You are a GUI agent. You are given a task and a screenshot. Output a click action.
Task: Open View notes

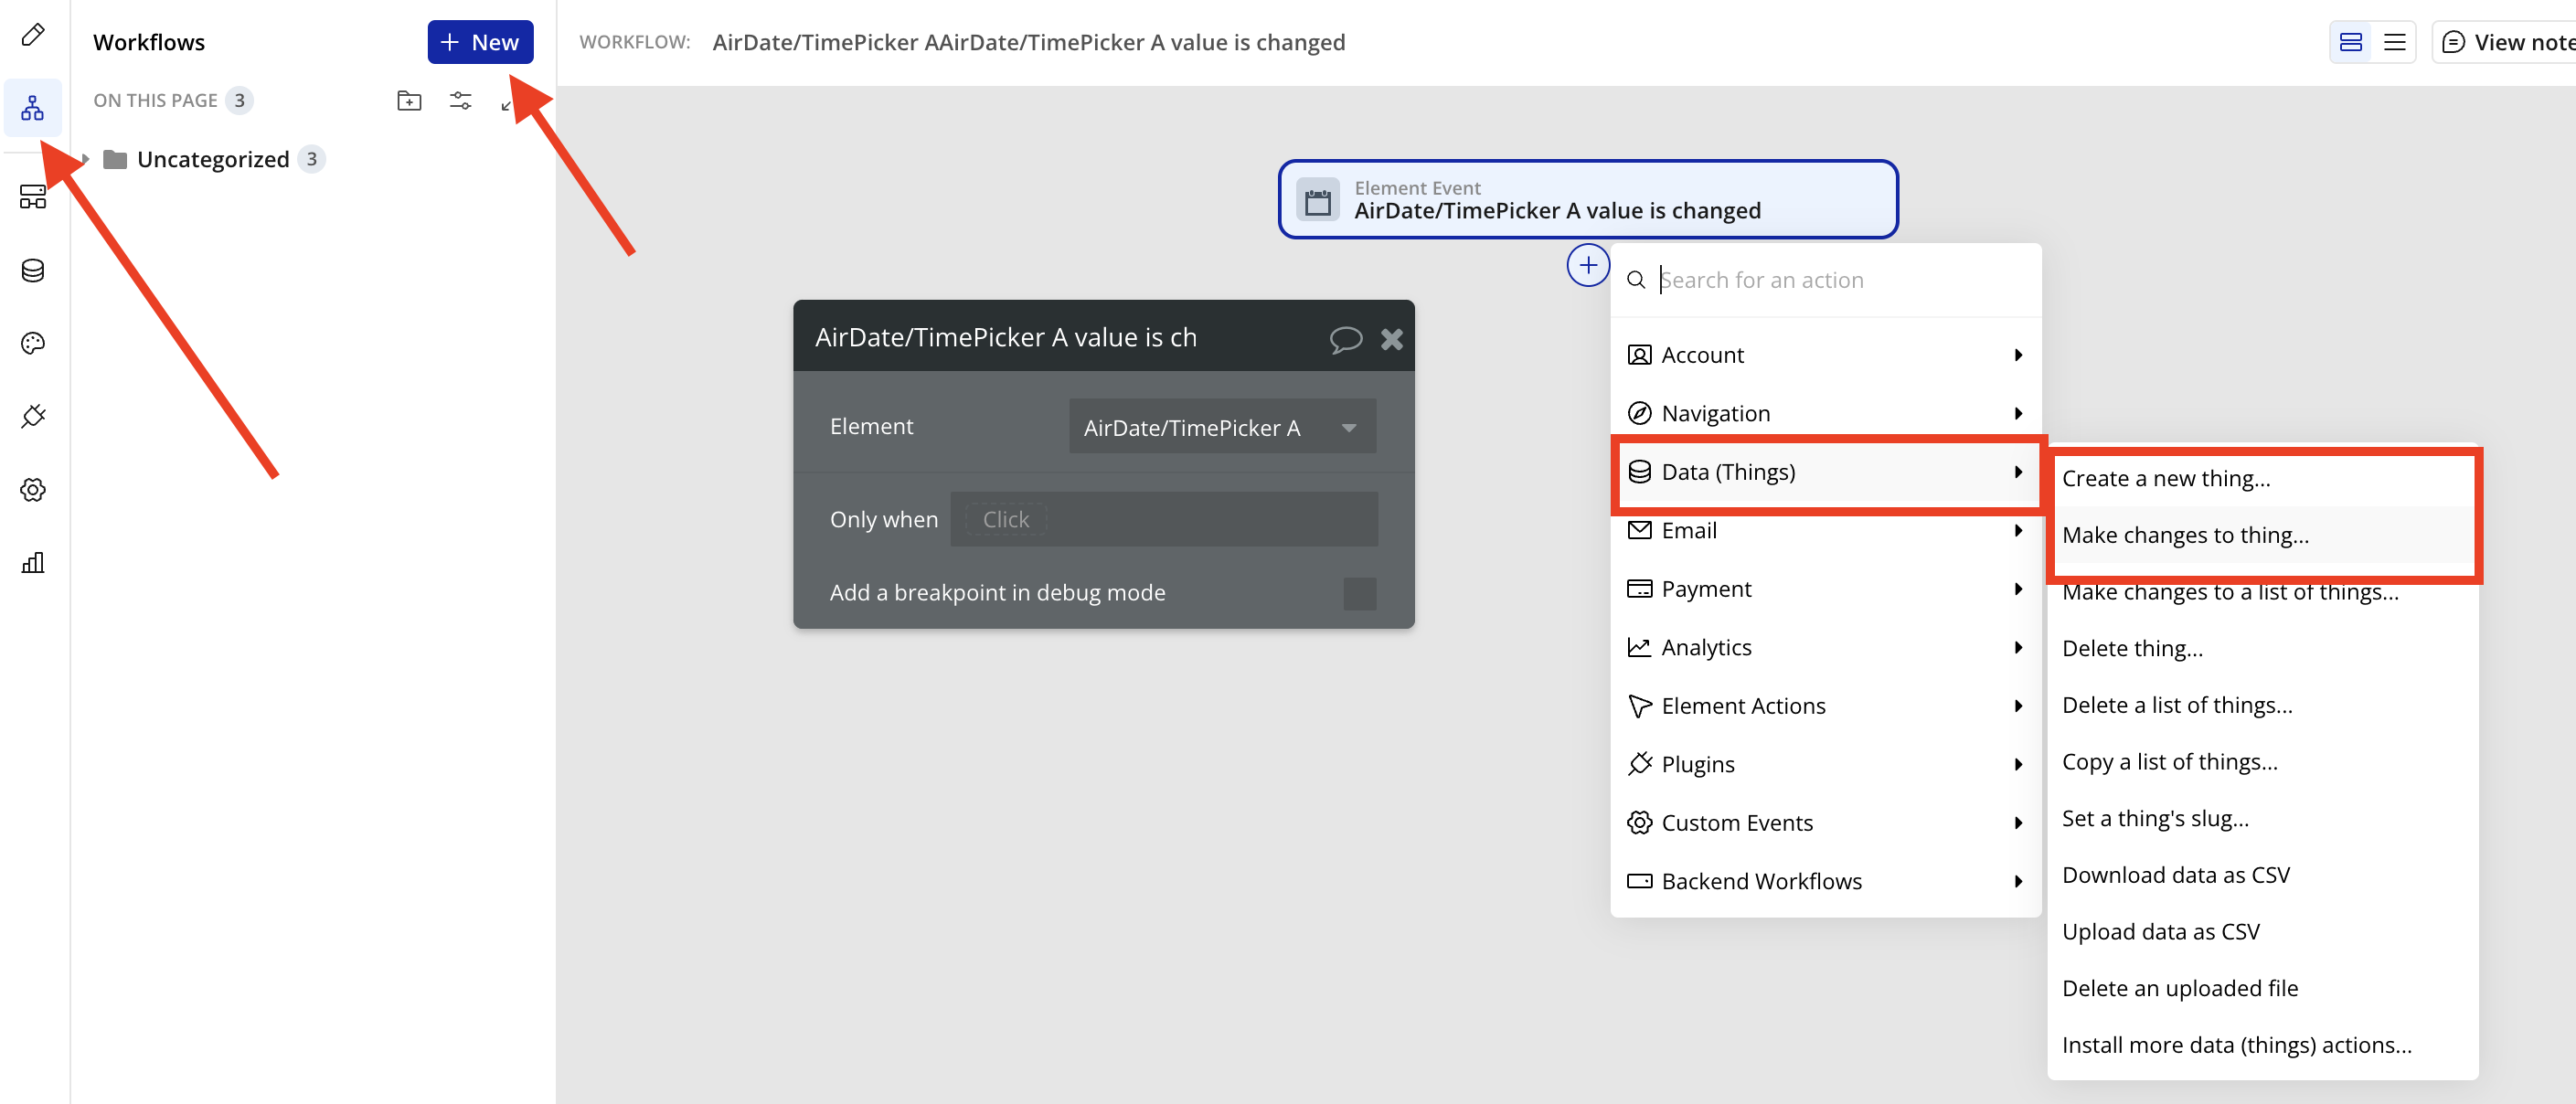[x=2505, y=42]
